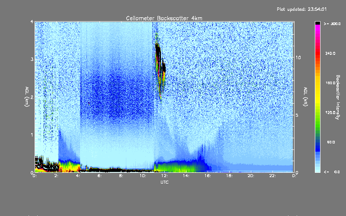346x216 pixels.
Task: Click the '4:' UTC hour tick label
Action: (78, 176)
